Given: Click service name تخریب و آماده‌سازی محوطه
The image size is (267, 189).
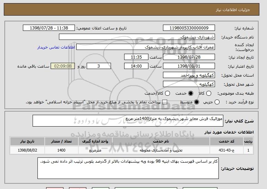Looking at the screenshot, I should pos(161,151).
